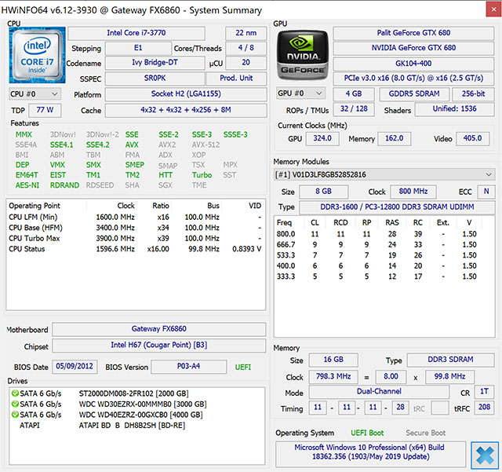Click the 22 nm process field

246,33
